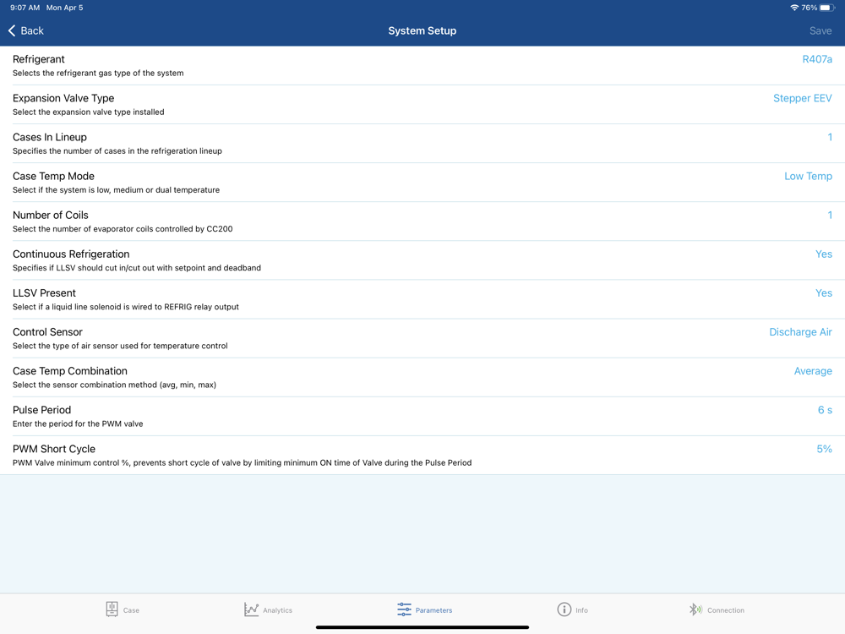The height and width of the screenshot is (634, 845).
Task: Open the Bluetooth Connection icon
Action: [x=695, y=609]
